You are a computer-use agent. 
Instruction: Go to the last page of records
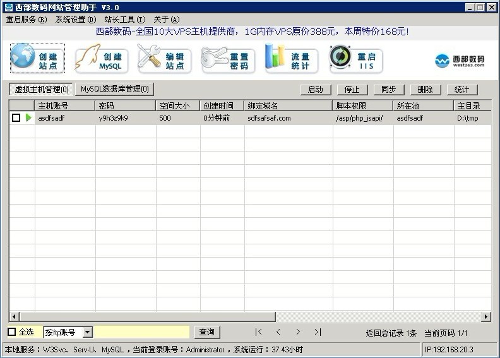[x=318, y=332]
